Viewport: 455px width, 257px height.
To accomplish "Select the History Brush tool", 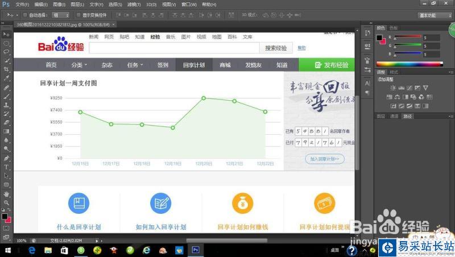I will [6, 114].
